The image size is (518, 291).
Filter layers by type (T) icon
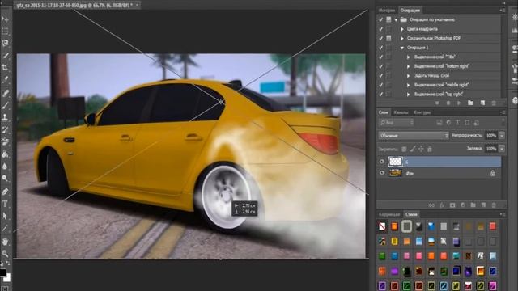click(458, 123)
